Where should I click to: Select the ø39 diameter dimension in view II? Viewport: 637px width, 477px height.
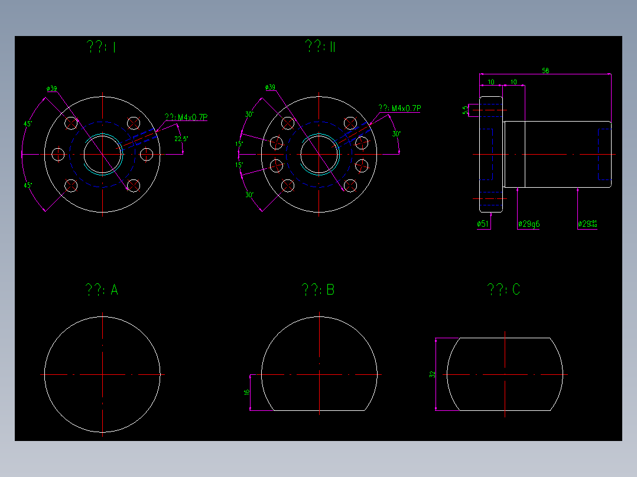coord(269,87)
